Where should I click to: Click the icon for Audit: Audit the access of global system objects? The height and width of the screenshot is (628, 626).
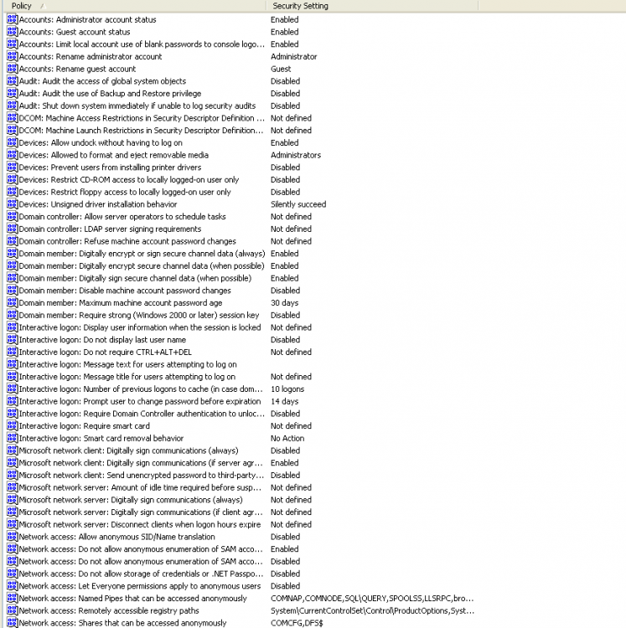(13, 81)
